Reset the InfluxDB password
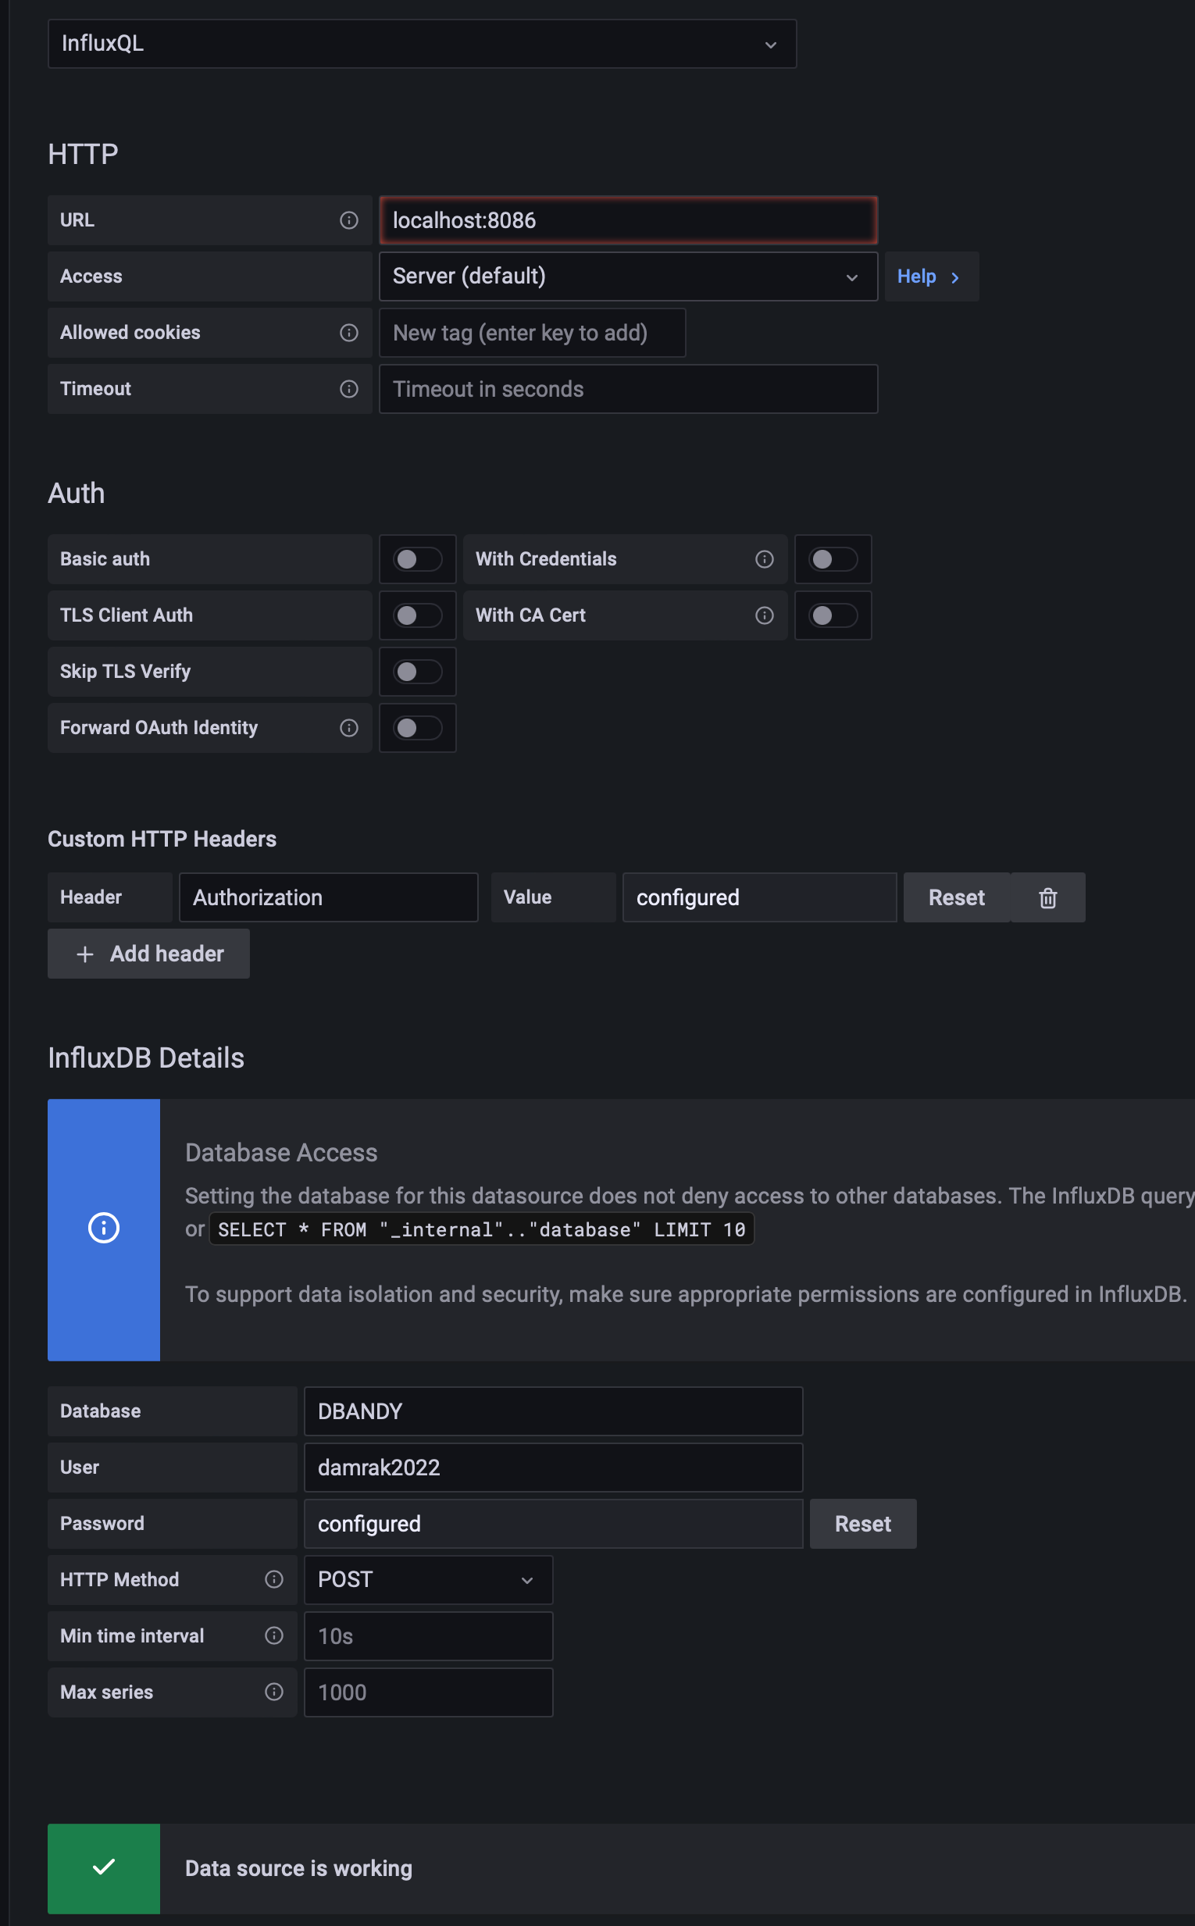Screen dimensions: 1195x1926 [863, 1524]
